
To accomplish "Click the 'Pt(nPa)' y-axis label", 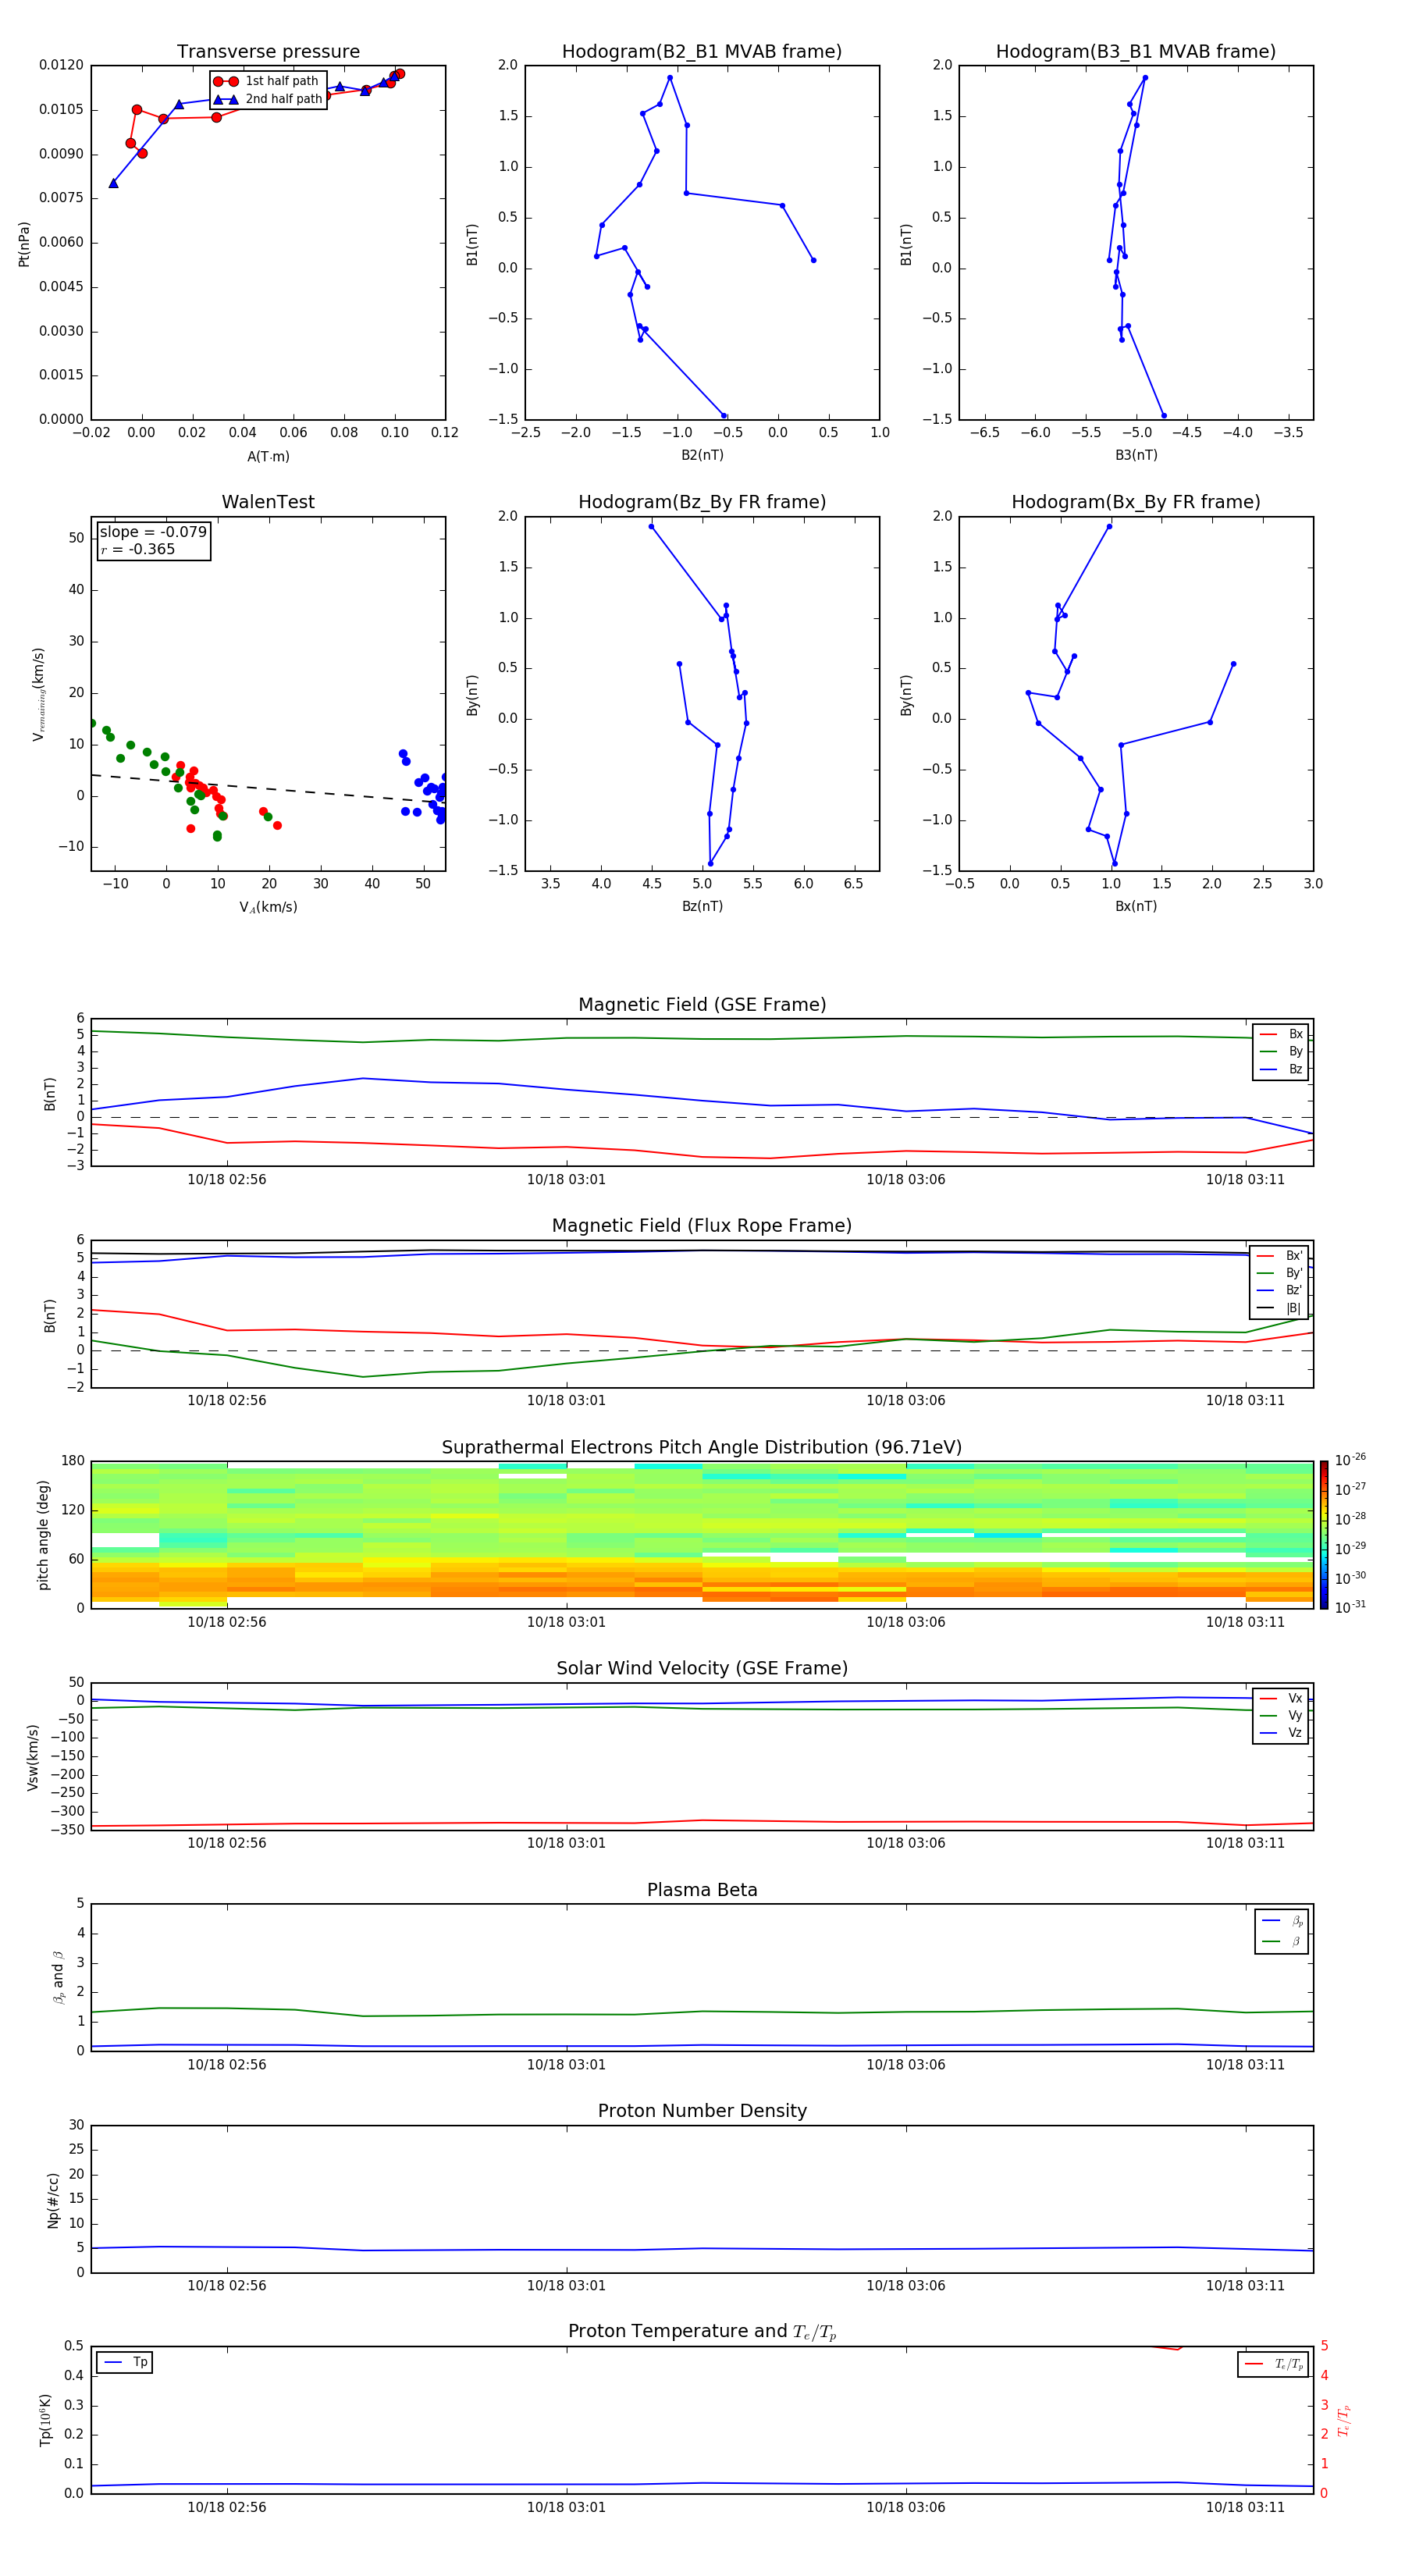I will (x=24, y=243).
